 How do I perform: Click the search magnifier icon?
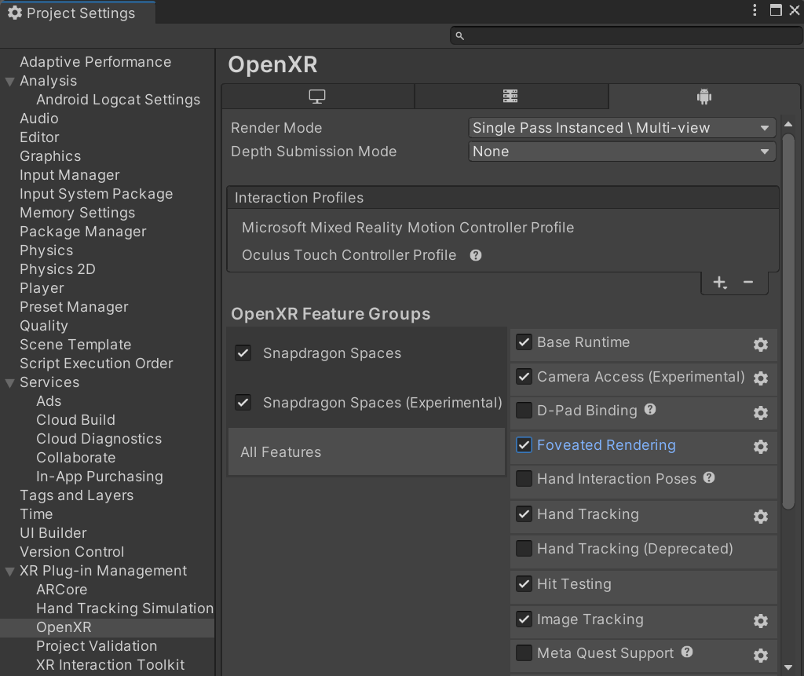pyautogui.click(x=460, y=36)
